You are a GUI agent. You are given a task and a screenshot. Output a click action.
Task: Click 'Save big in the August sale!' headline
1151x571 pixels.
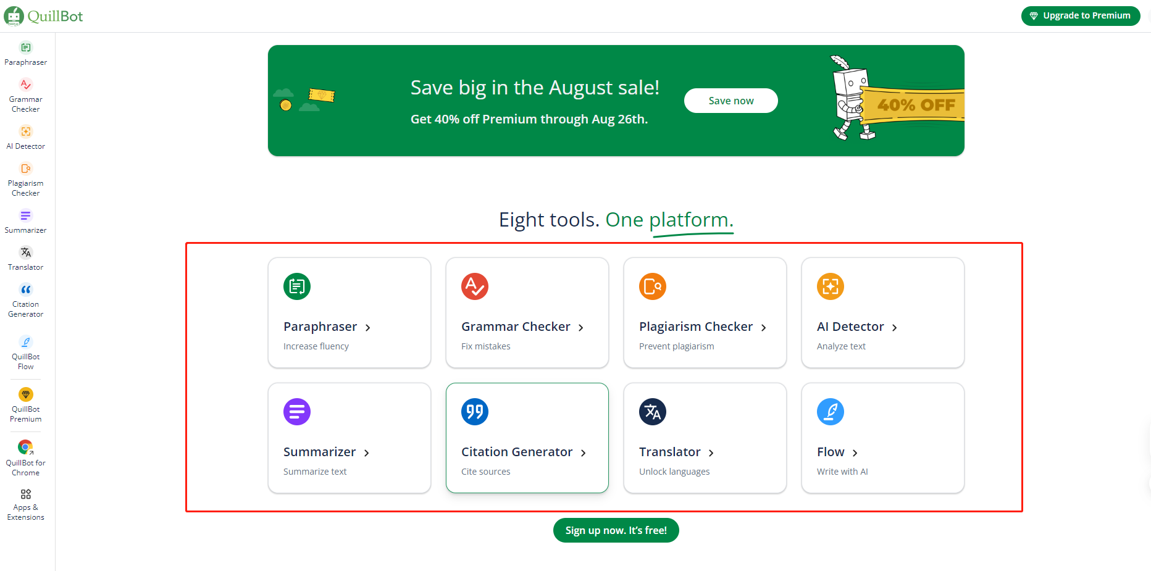[x=535, y=88]
